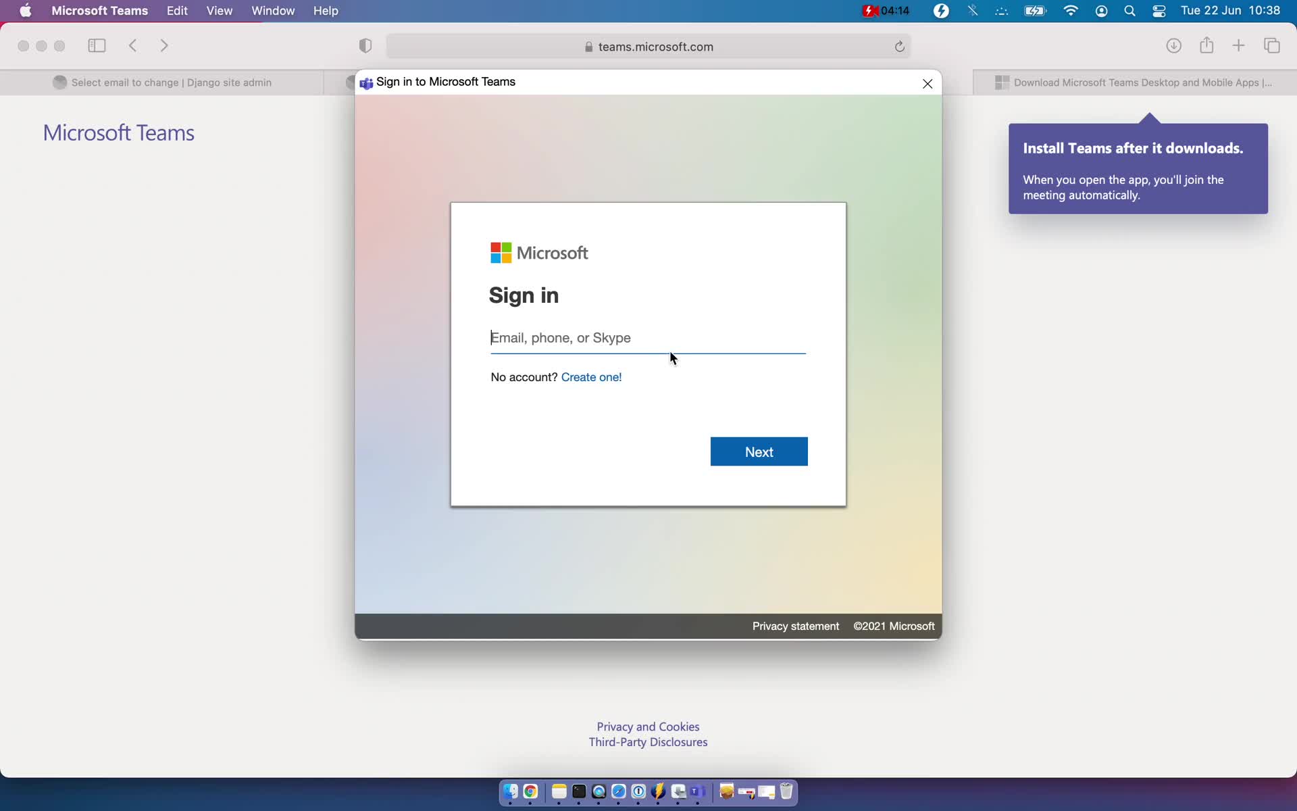Click Next button to proceed sign-in
The height and width of the screenshot is (811, 1297).
click(x=758, y=451)
